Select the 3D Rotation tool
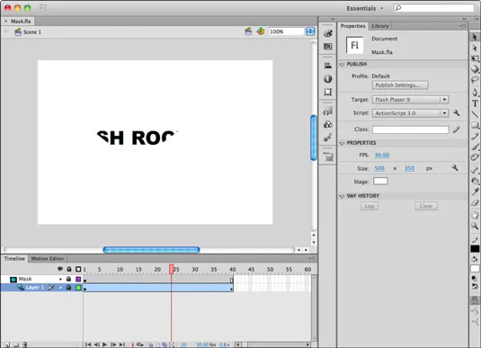 tap(475, 69)
